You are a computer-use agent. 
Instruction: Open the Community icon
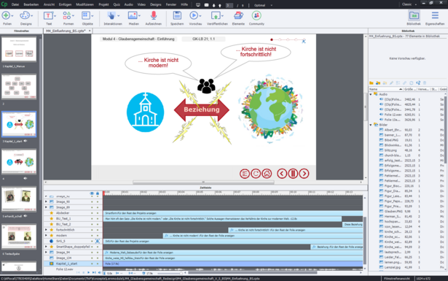pyautogui.click(x=256, y=15)
